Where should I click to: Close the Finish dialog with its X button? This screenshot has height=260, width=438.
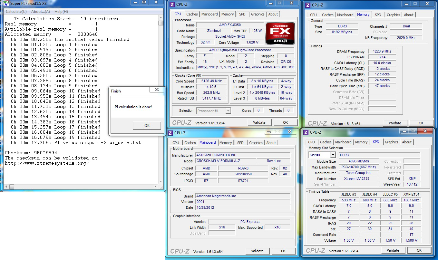[x=157, y=90]
